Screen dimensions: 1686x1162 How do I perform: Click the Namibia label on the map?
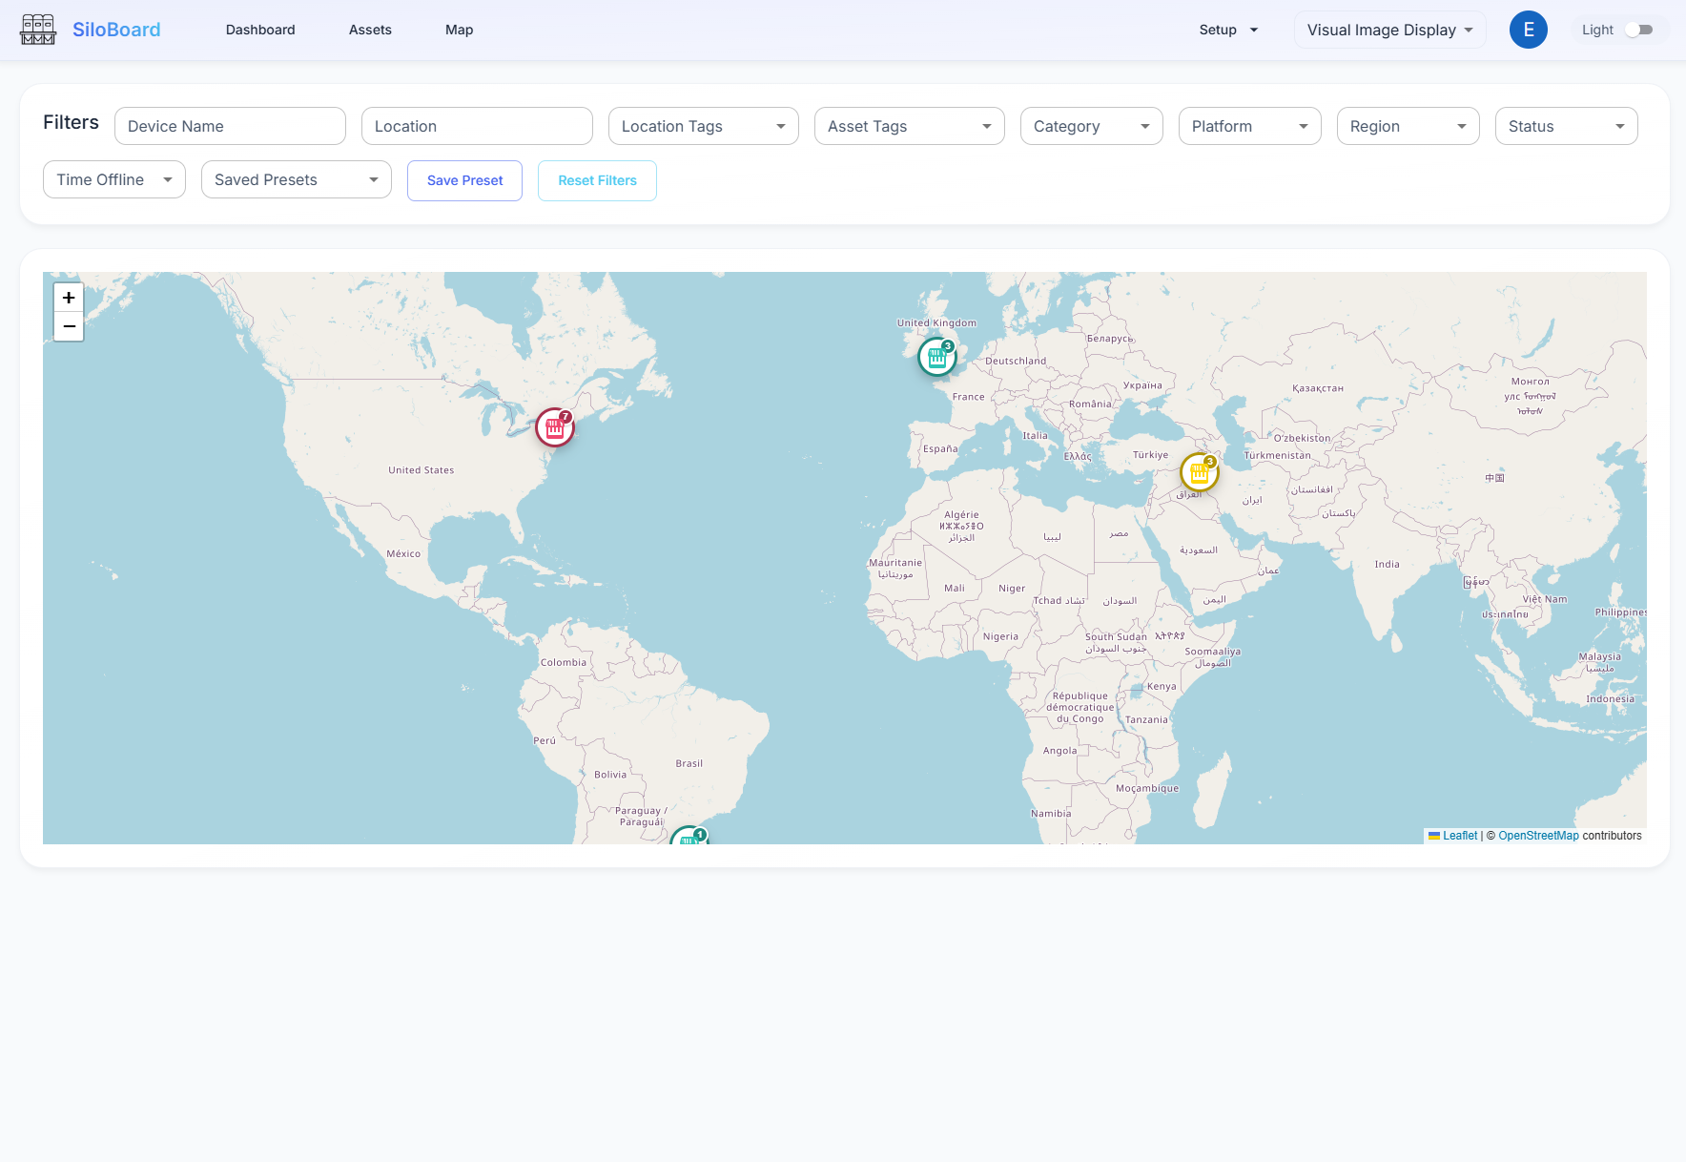[1051, 813]
